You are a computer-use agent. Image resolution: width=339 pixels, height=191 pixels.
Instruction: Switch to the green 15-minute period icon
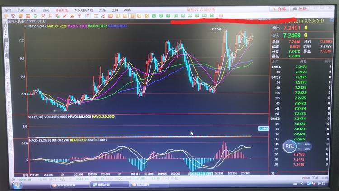click(x=175, y=15)
